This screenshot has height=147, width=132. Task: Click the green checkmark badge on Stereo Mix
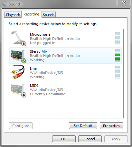[x=24, y=61]
